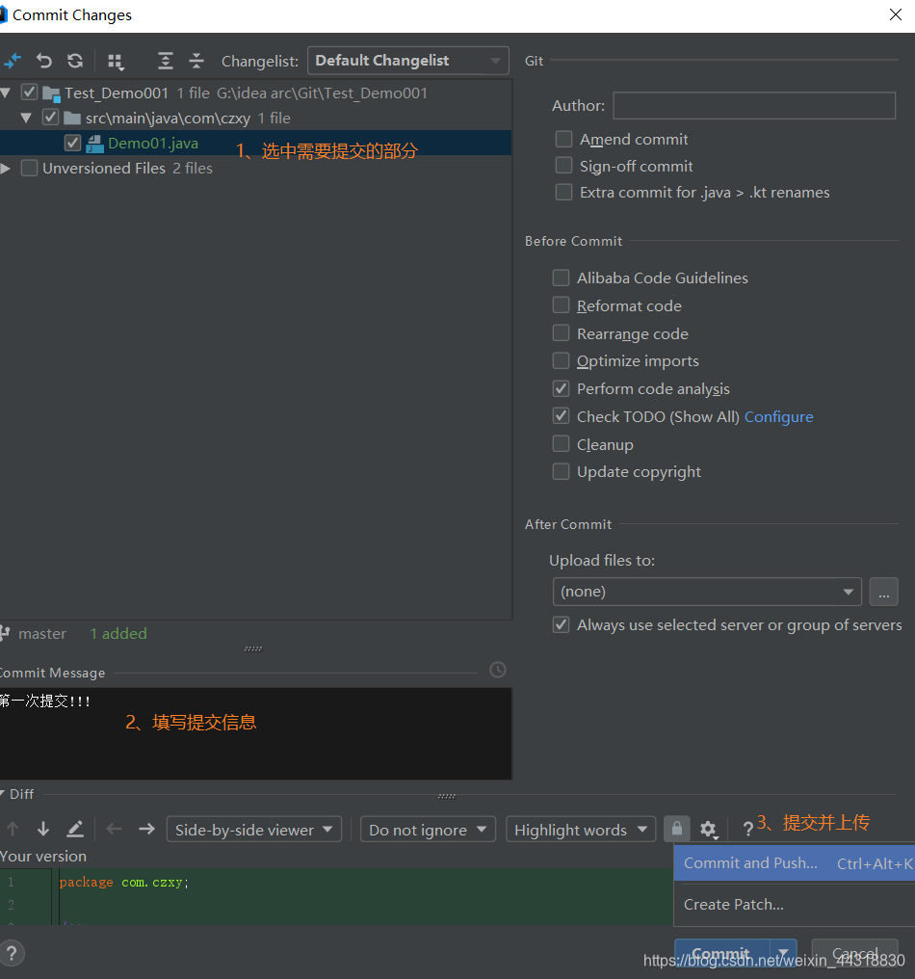Expand the Unversioned Files node
The width and height of the screenshot is (915, 979).
pyautogui.click(x=6, y=168)
